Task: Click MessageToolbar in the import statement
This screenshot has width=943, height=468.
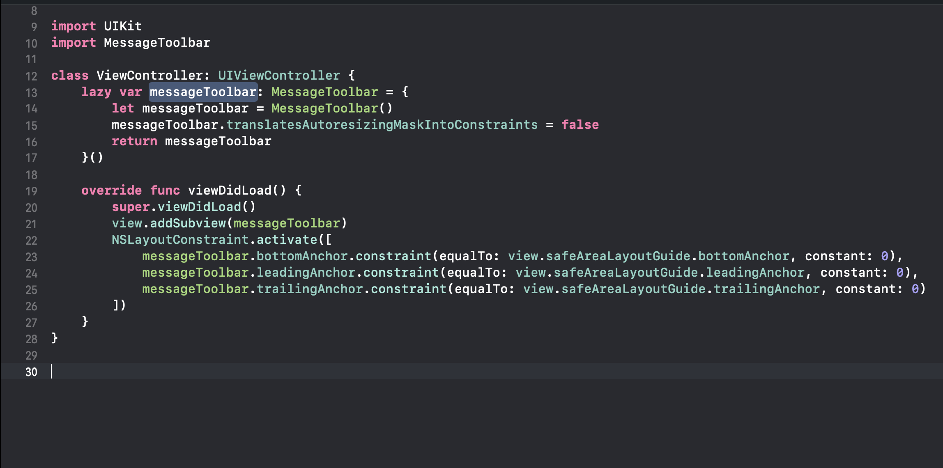Action: [x=157, y=43]
